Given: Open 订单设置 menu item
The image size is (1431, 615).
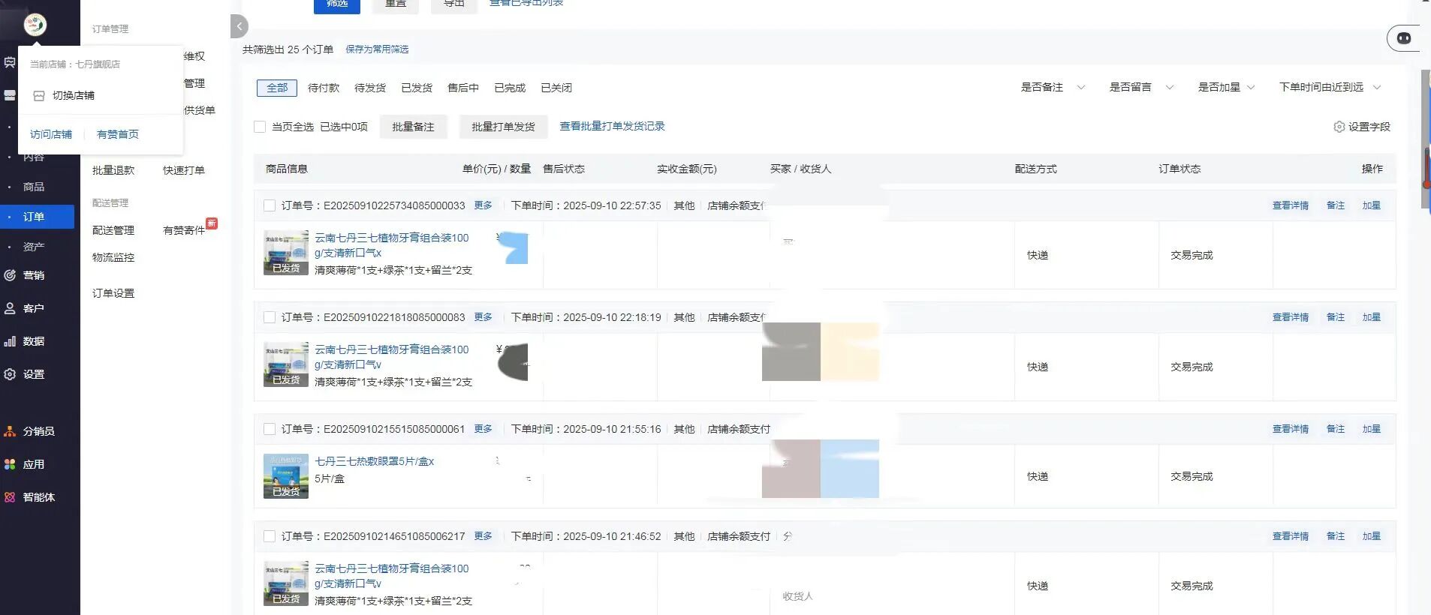Looking at the screenshot, I should pos(113,293).
